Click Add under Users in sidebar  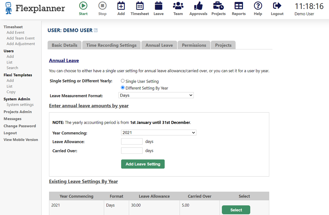(x=10, y=57)
